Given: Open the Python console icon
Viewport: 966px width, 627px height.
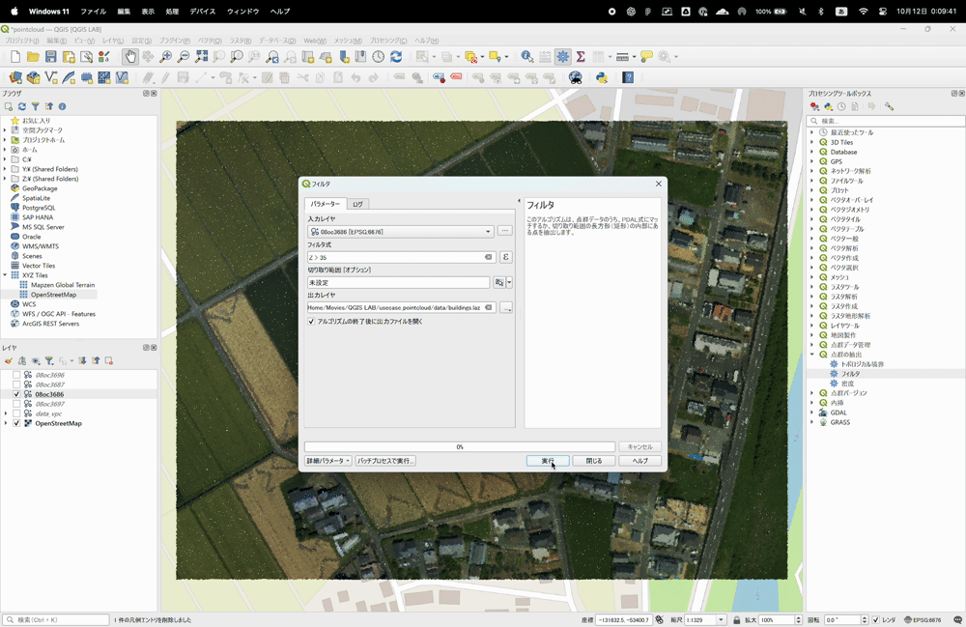Looking at the screenshot, I should (x=602, y=77).
